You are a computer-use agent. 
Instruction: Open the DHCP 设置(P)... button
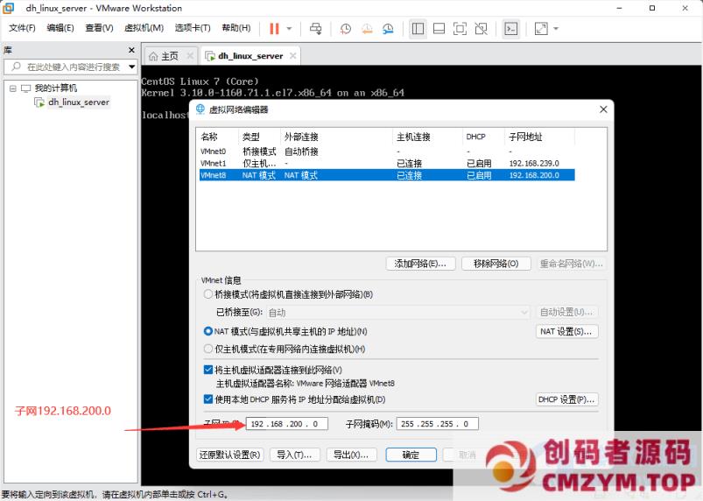point(566,399)
